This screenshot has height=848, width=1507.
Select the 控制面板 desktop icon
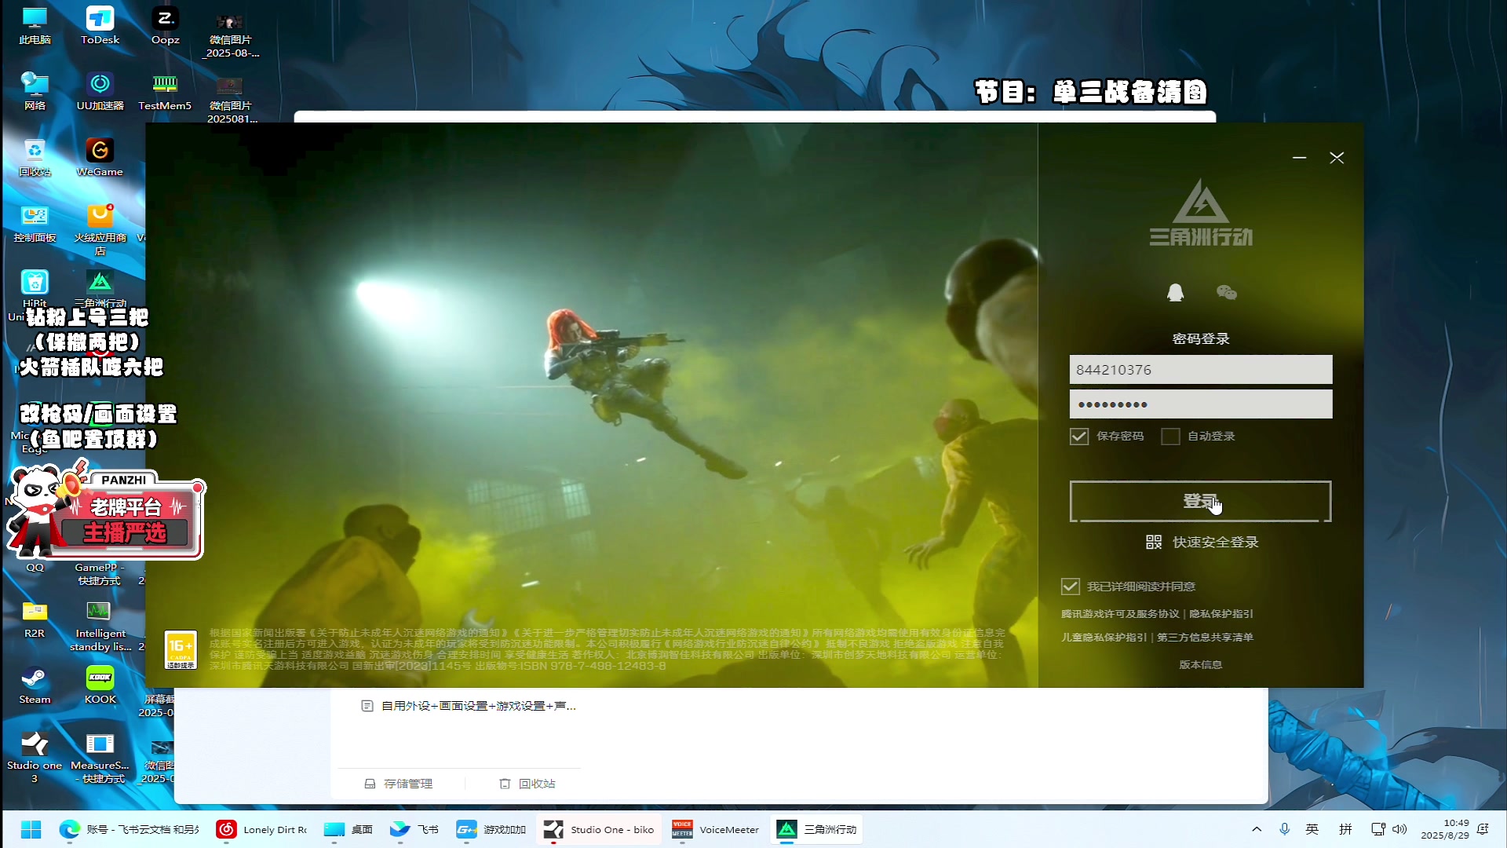35,224
